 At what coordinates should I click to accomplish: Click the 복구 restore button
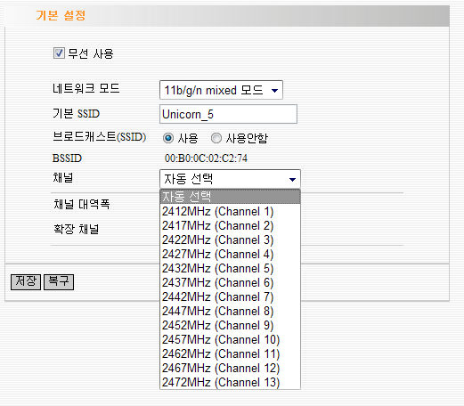[59, 281]
